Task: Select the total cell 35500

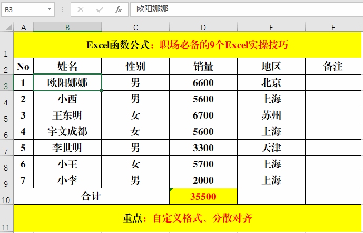Action: [x=203, y=196]
